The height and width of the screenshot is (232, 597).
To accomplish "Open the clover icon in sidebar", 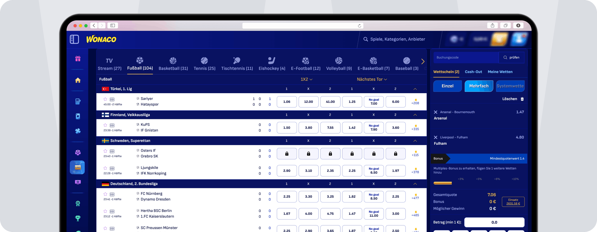I will [x=78, y=131].
